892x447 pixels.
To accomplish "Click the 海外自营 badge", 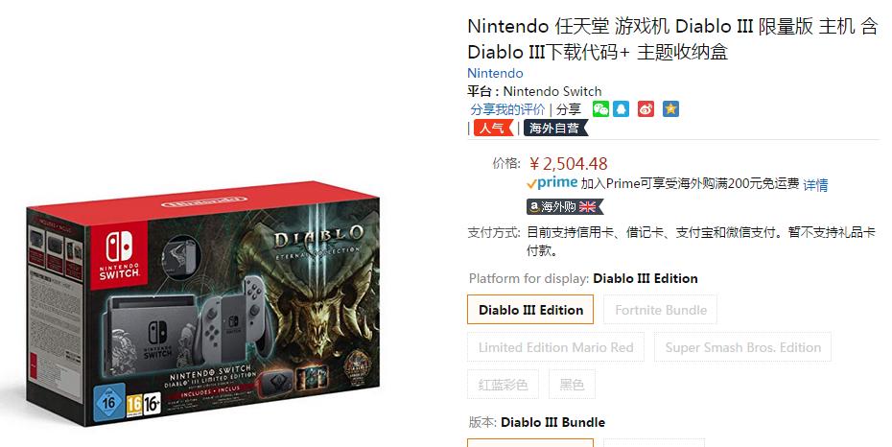I will coord(555,128).
